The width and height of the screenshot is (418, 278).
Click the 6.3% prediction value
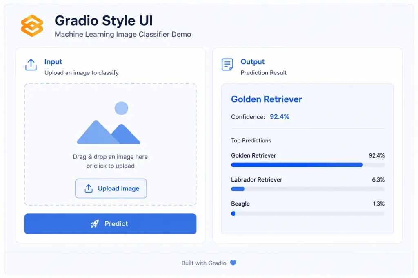coord(378,179)
